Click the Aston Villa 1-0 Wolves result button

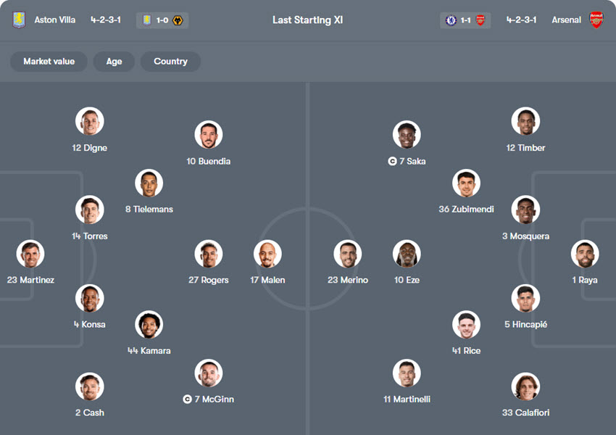(x=162, y=20)
